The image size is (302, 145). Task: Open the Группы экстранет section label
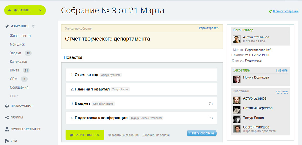coord(26,129)
